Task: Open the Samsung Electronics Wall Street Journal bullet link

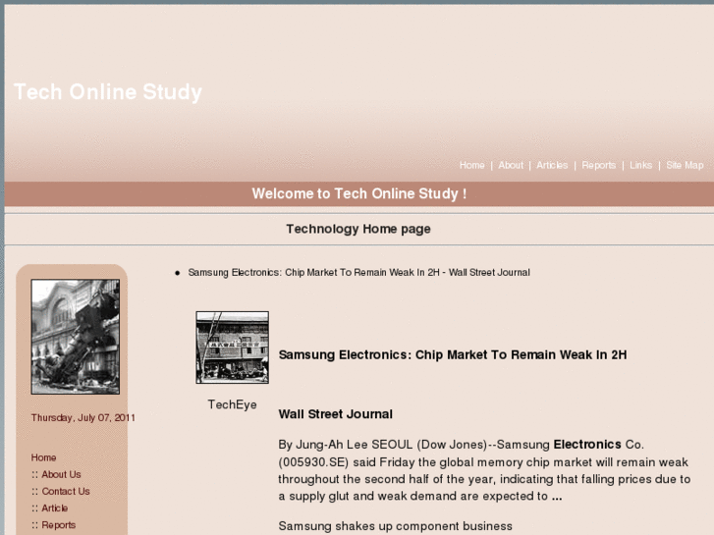Action: (x=358, y=272)
